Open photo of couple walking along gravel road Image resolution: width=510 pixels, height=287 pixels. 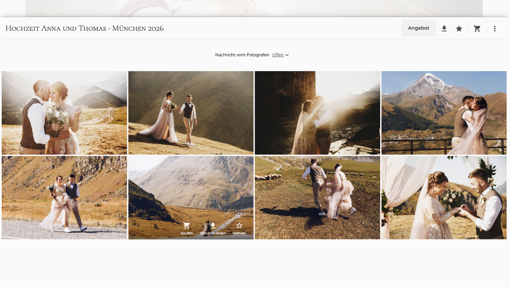pos(64,197)
